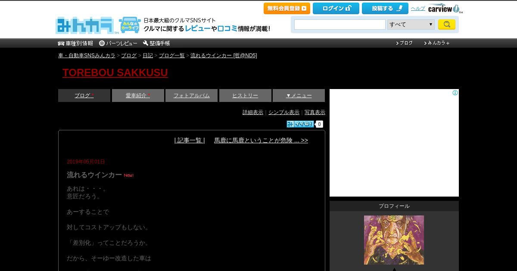Screen dimensions: 517x271
Task: Open the みんなのカーライフ car icon
Action: [130, 25]
